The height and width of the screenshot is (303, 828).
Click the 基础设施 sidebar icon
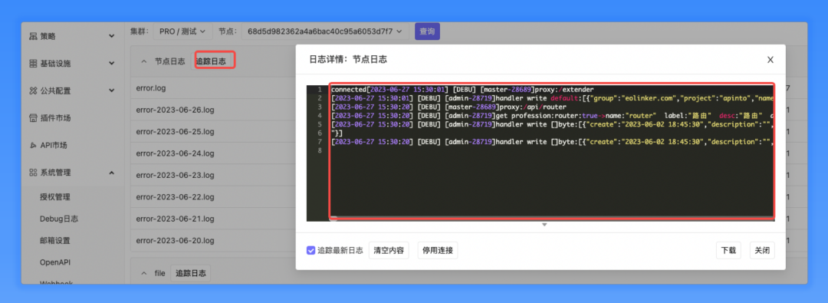pos(33,64)
